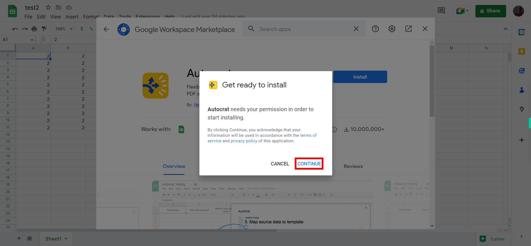The height and width of the screenshot is (246, 531).
Task: Collapse the menus with the up chevron
Action: point(505,29)
